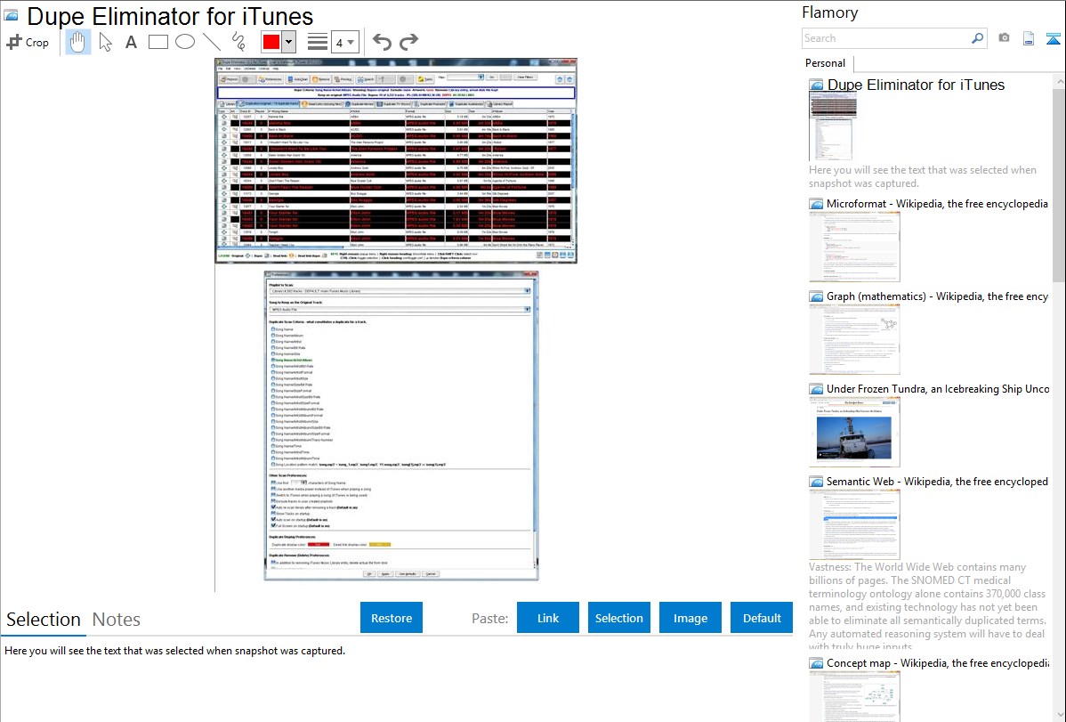Click the selected-text placeholder in Selection pane

coord(174,651)
